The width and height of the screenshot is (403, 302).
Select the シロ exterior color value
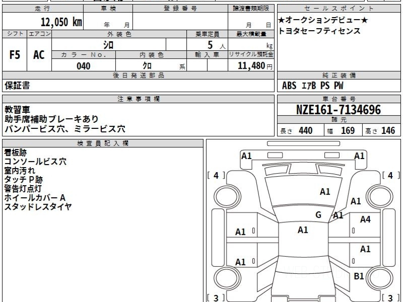(x=108, y=44)
